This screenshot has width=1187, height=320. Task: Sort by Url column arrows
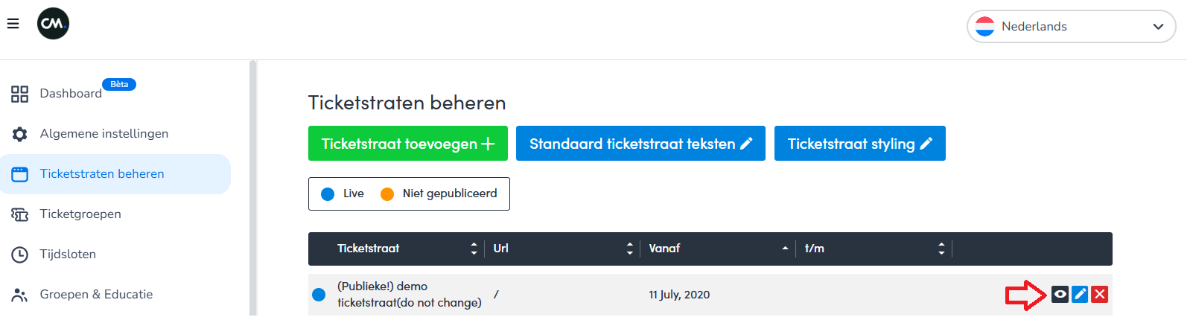[630, 249]
